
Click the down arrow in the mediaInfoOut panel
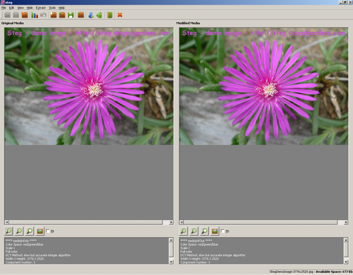[x=346, y=262]
